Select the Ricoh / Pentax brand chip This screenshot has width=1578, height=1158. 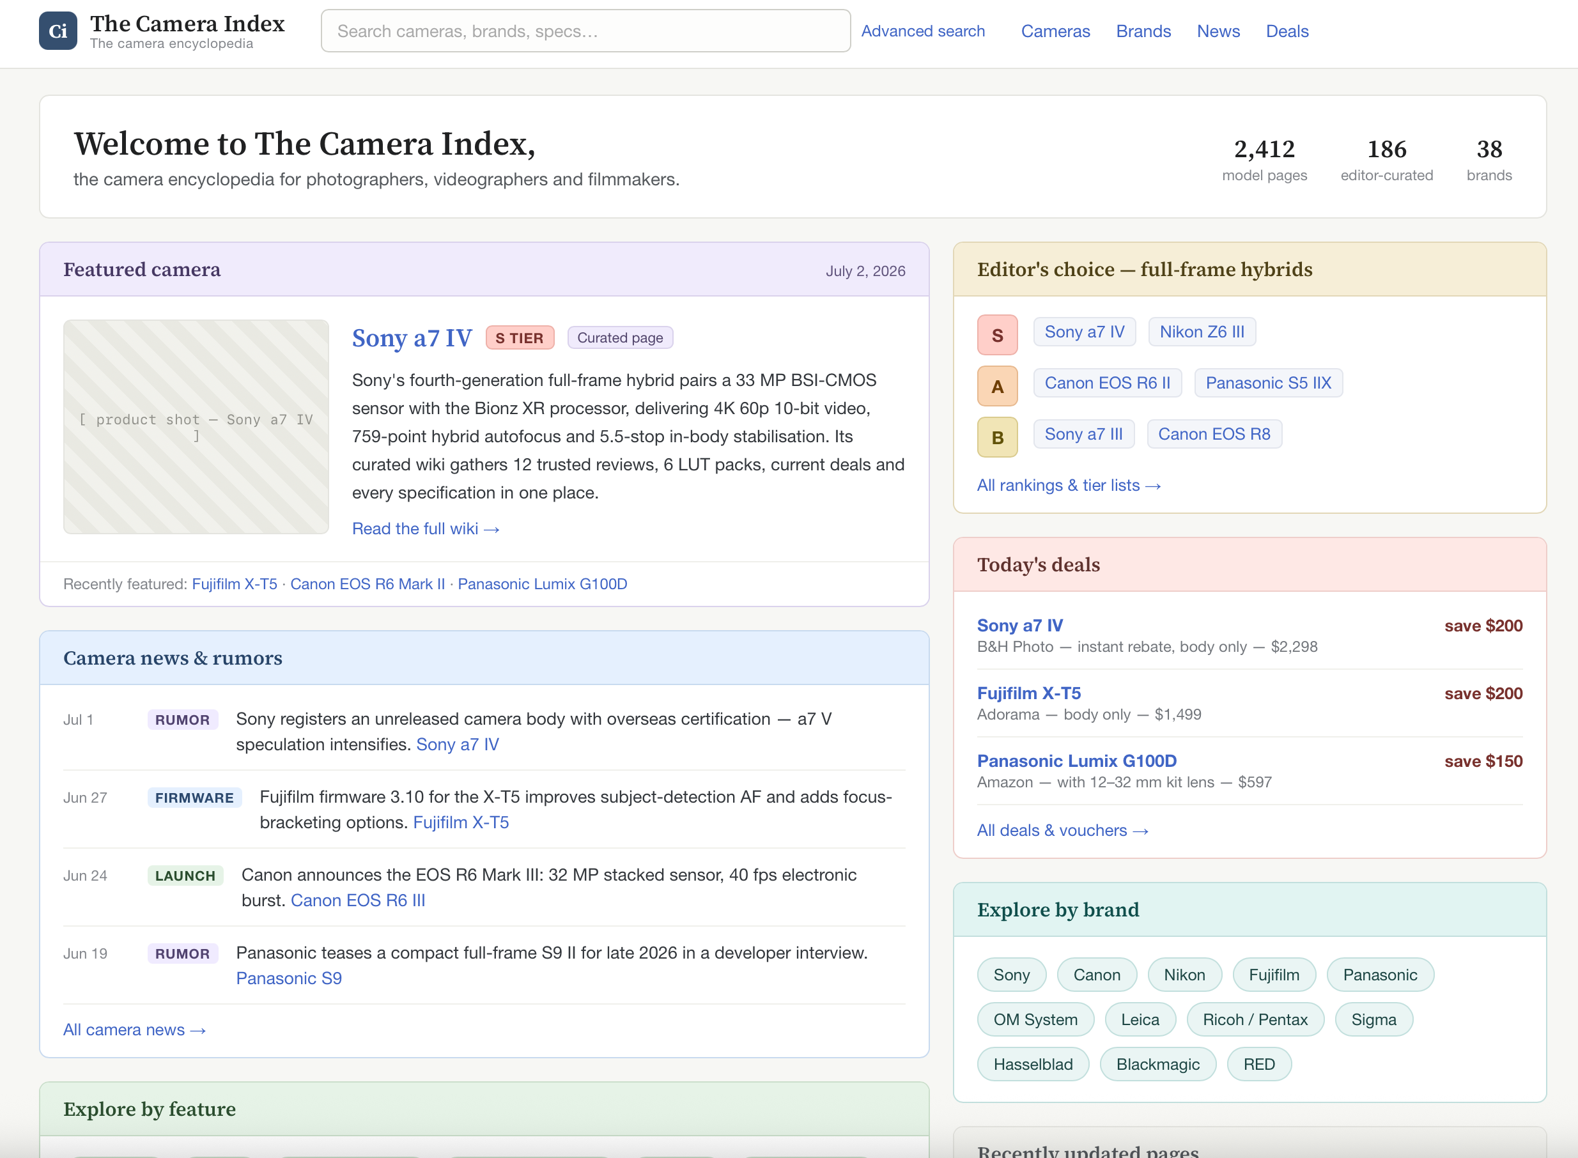tap(1255, 1020)
